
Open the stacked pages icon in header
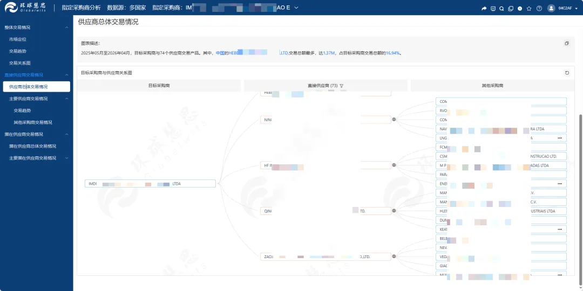pos(511,8)
